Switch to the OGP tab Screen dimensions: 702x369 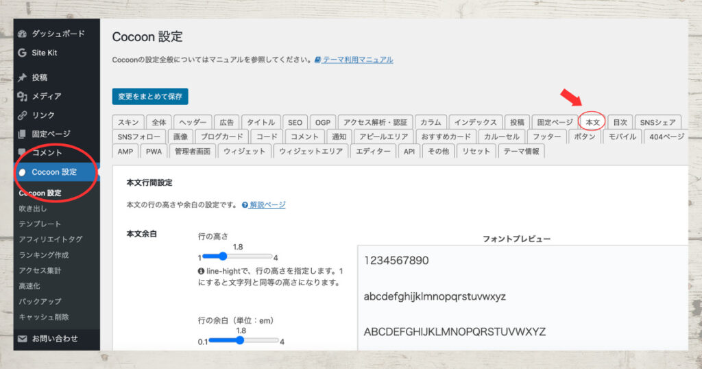(x=322, y=122)
